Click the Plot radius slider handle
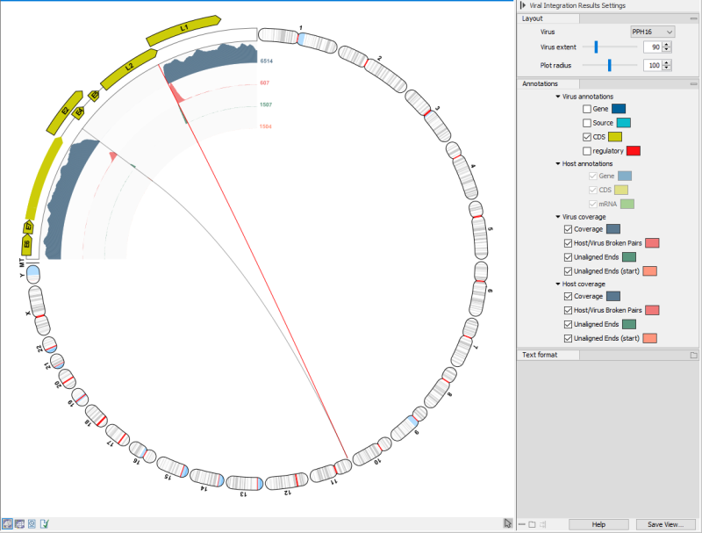Viewport: 702px width, 533px height. (x=609, y=65)
